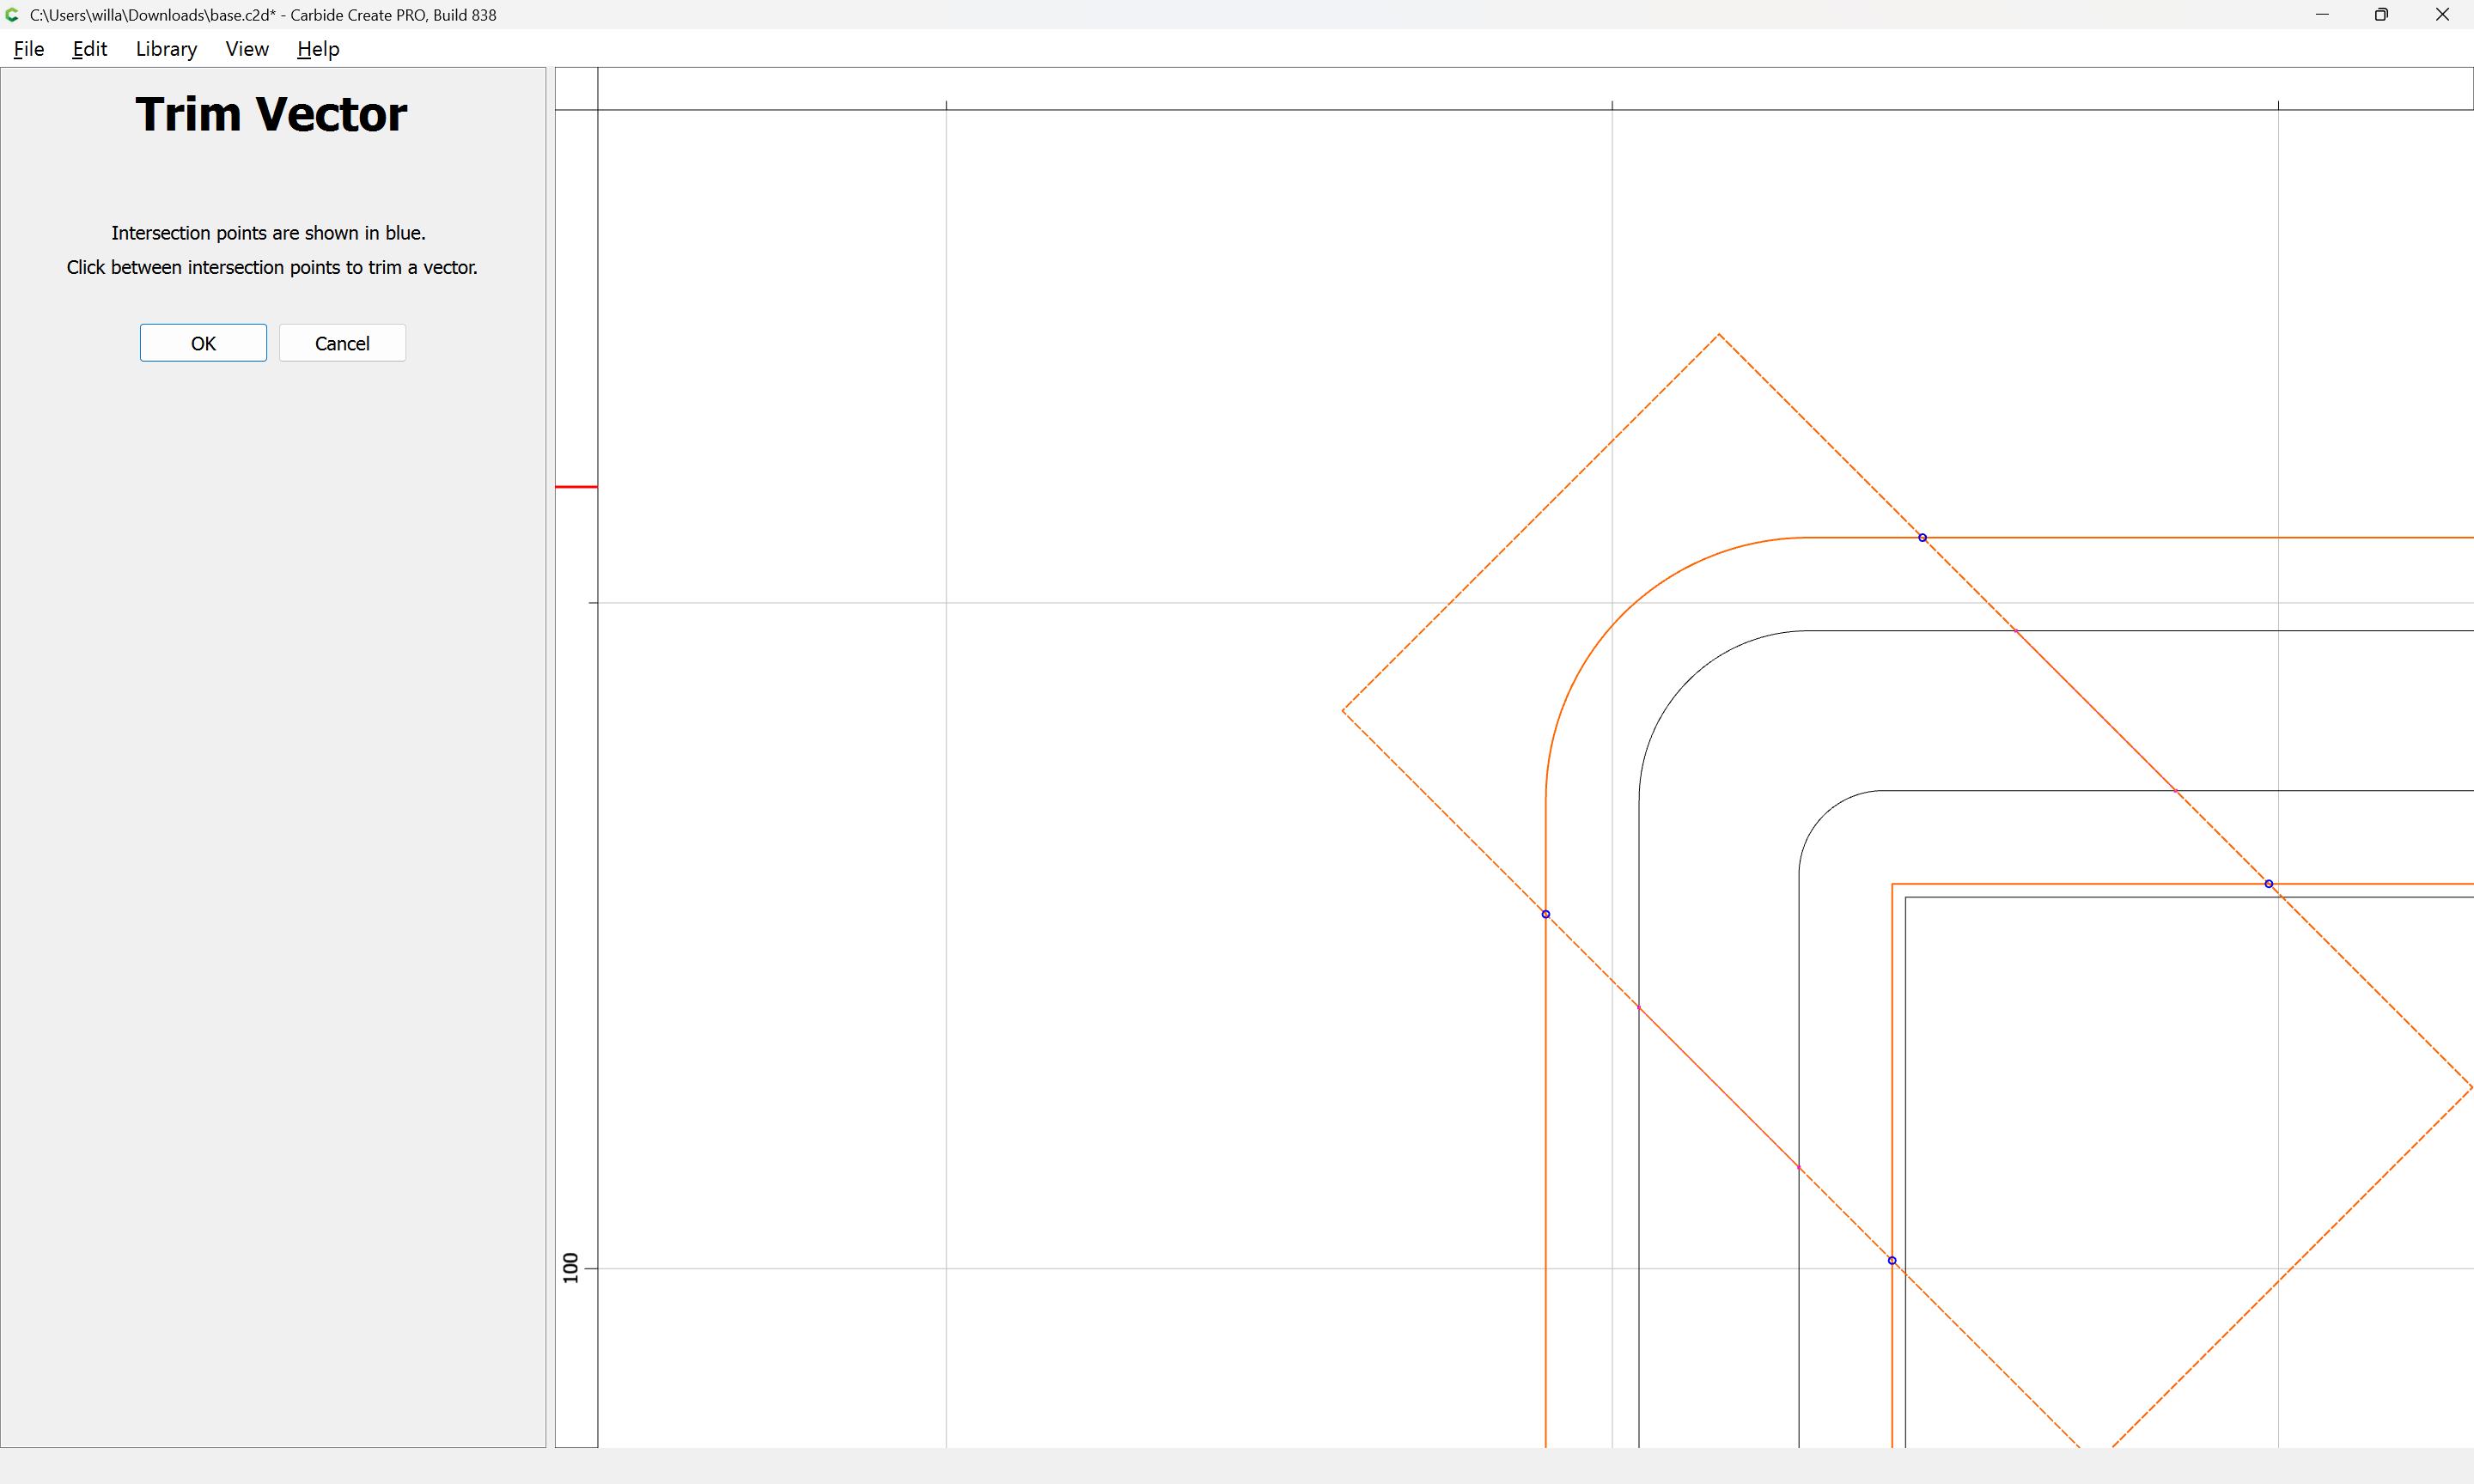
Task: Click blue intersection point on inner orange rectangle's top
Action: 2269,884
